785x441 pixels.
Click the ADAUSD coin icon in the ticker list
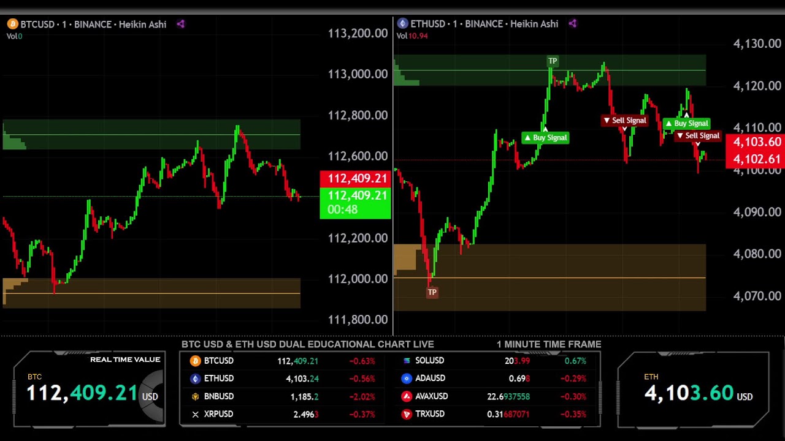coord(406,379)
